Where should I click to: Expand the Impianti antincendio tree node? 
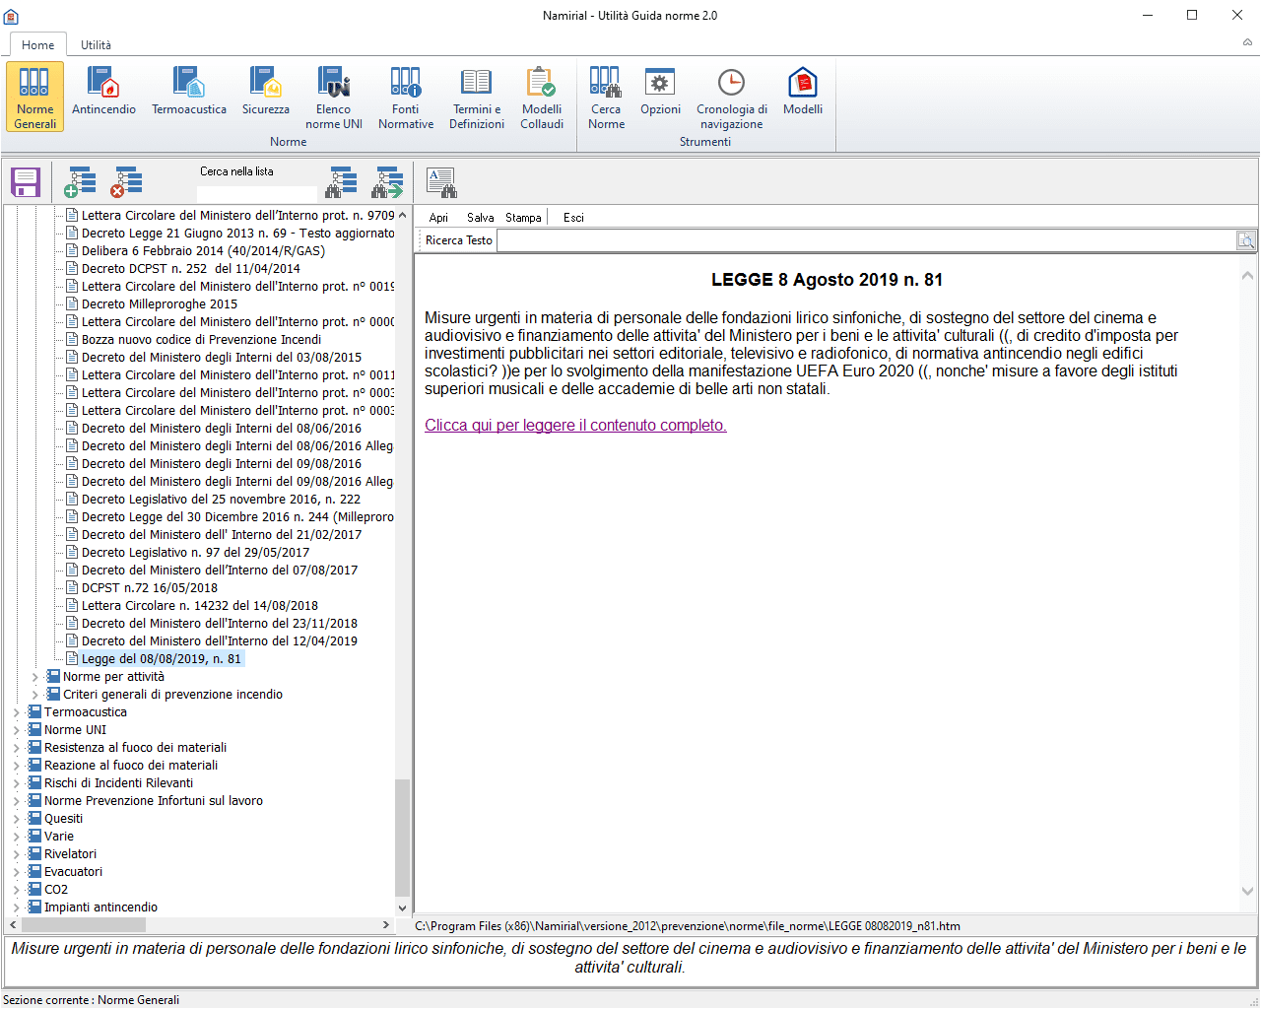click(x=16, y=908)
